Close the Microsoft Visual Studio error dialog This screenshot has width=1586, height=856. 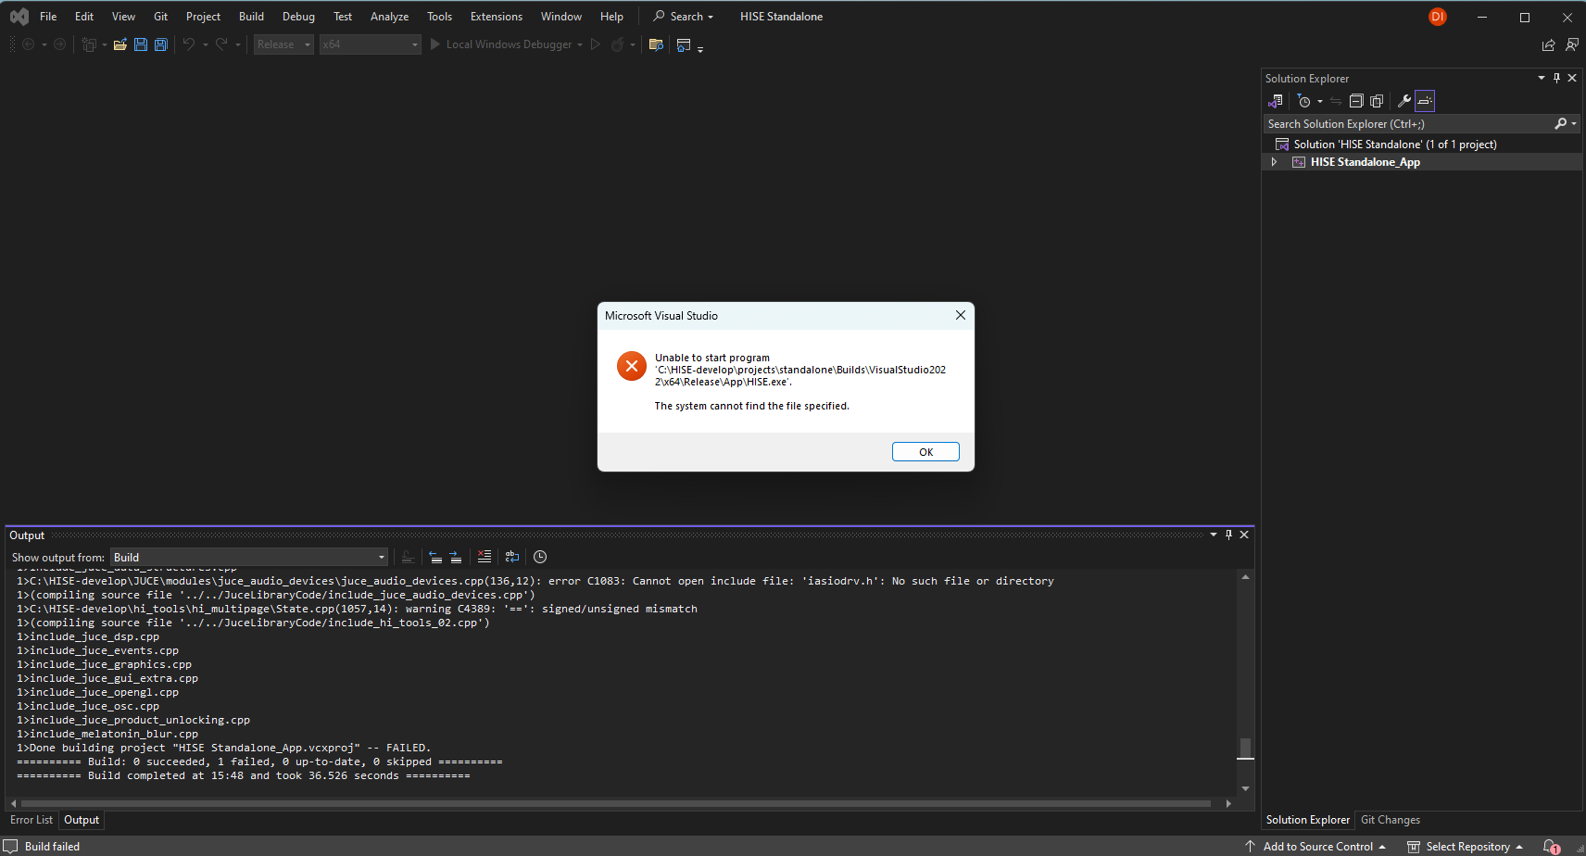coord(961,315)
